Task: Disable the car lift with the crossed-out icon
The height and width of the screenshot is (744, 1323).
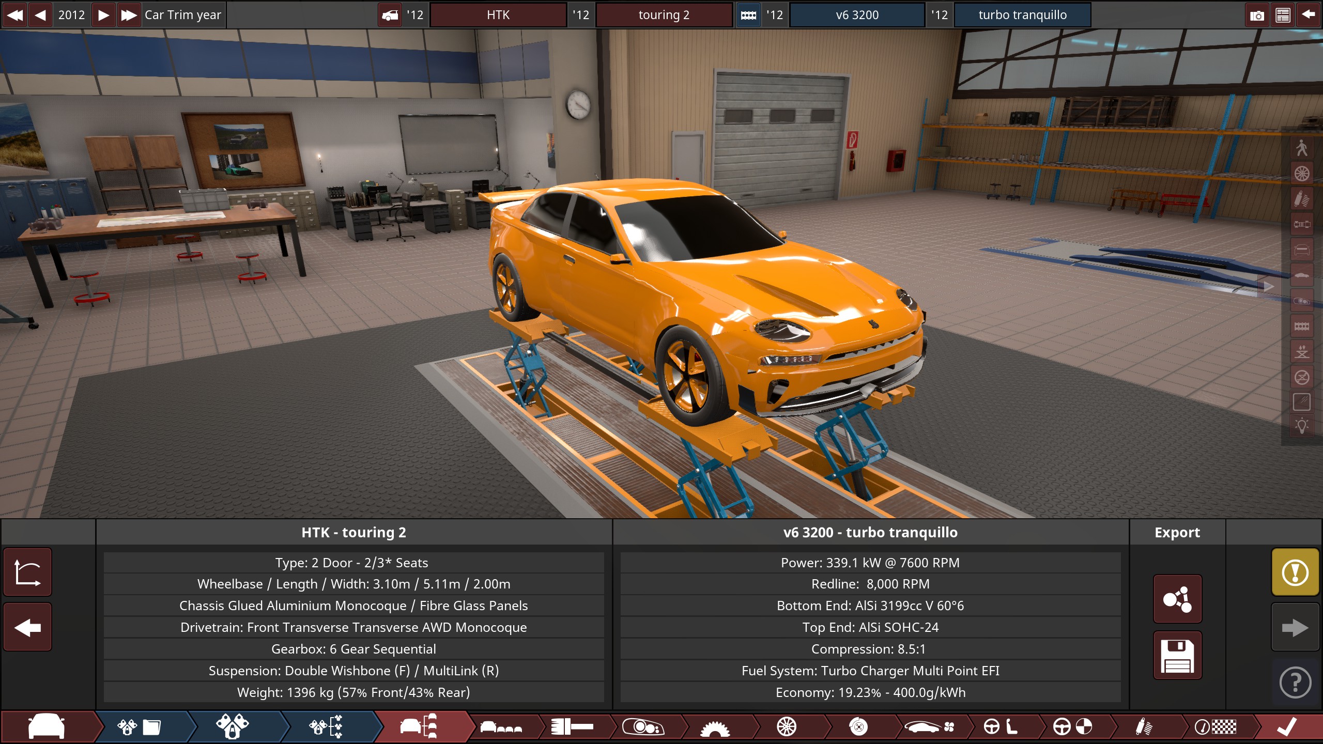Action: 1302,377
